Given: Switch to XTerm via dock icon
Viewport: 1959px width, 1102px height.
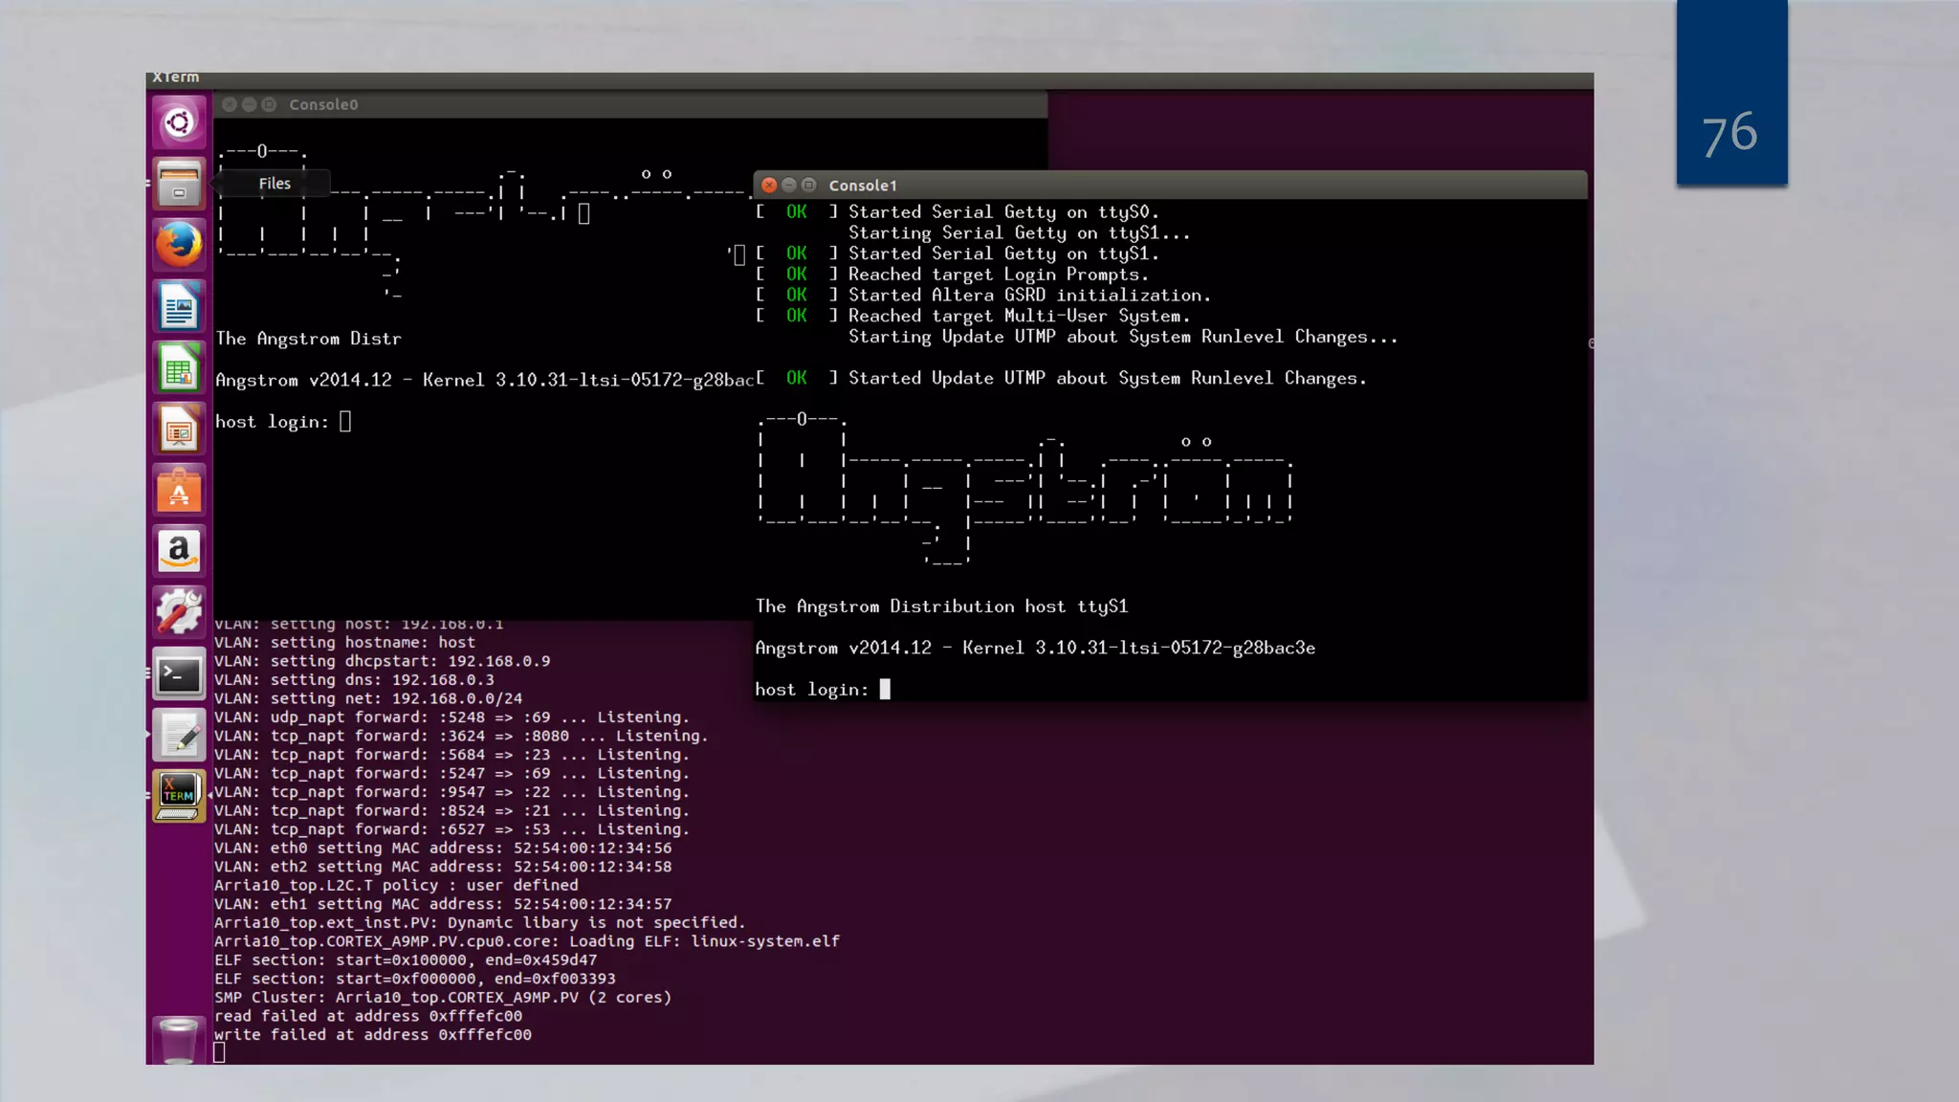Looking at the screenshot, I should [x=179, y=796].
